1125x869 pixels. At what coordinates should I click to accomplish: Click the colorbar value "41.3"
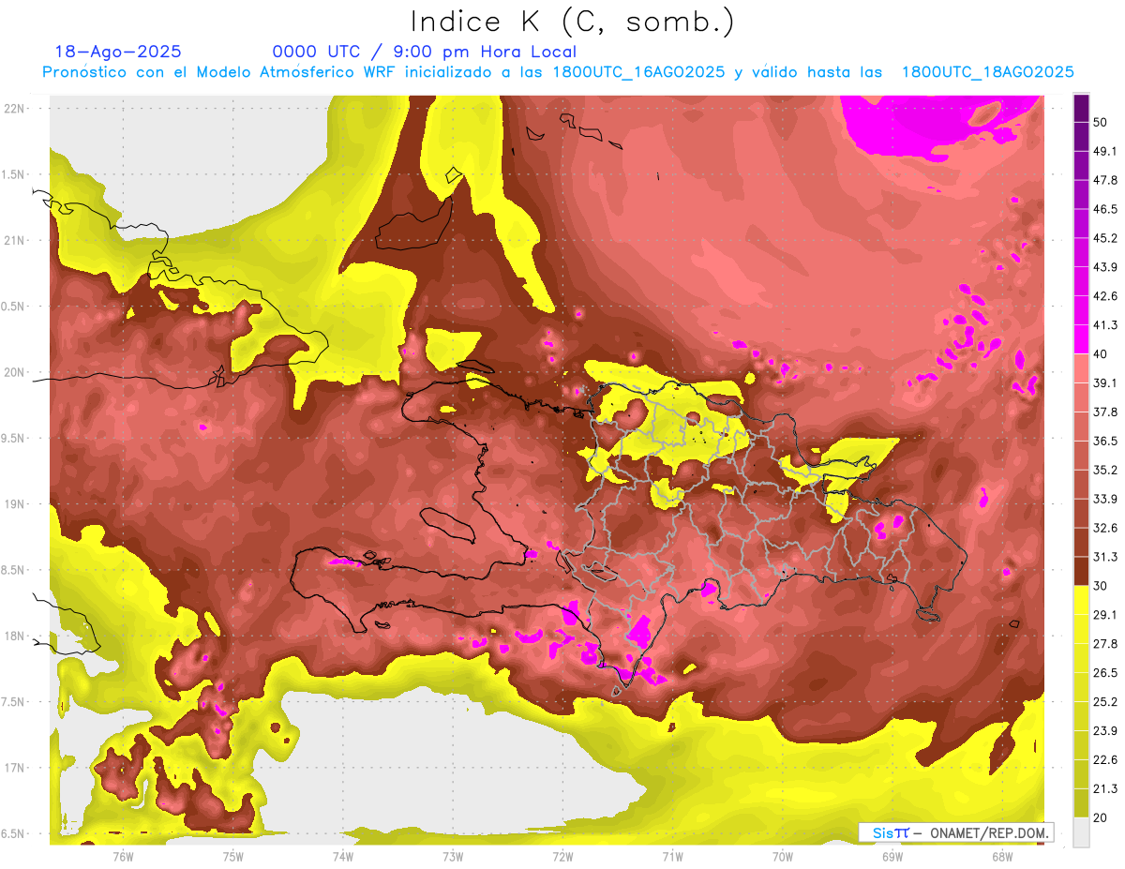[1105, 325]
